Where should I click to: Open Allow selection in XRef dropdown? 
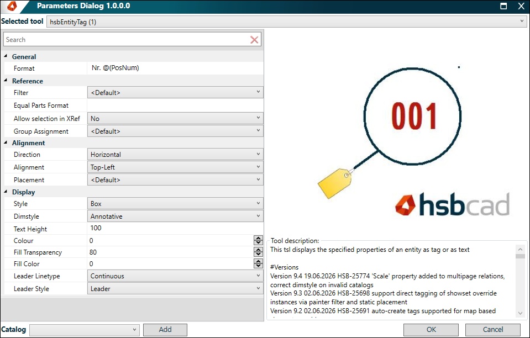tap(175, 118)
